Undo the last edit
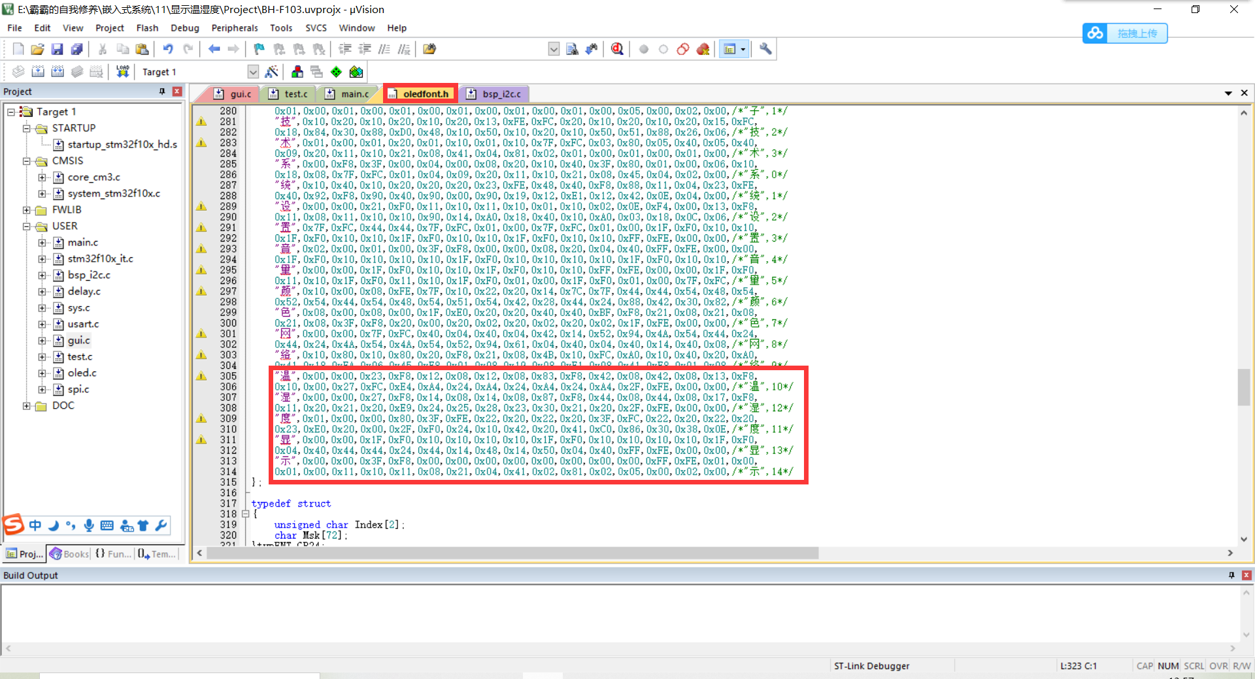 pyautogui.click(x=168, y=49)
